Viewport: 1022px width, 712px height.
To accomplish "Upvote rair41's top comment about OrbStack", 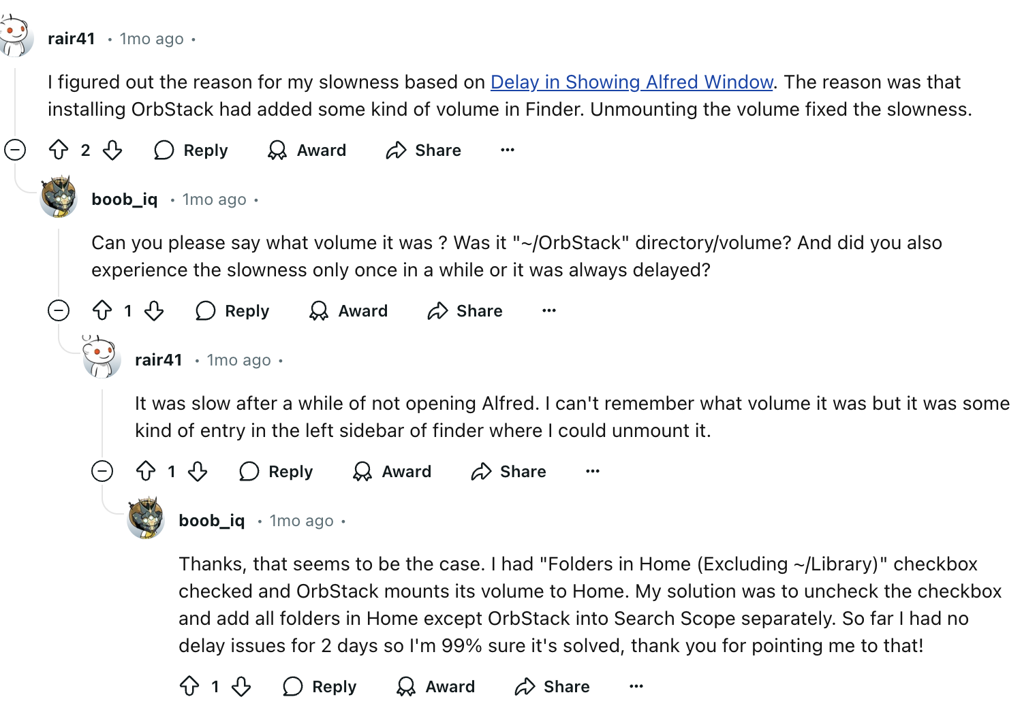I will point(59,150).
